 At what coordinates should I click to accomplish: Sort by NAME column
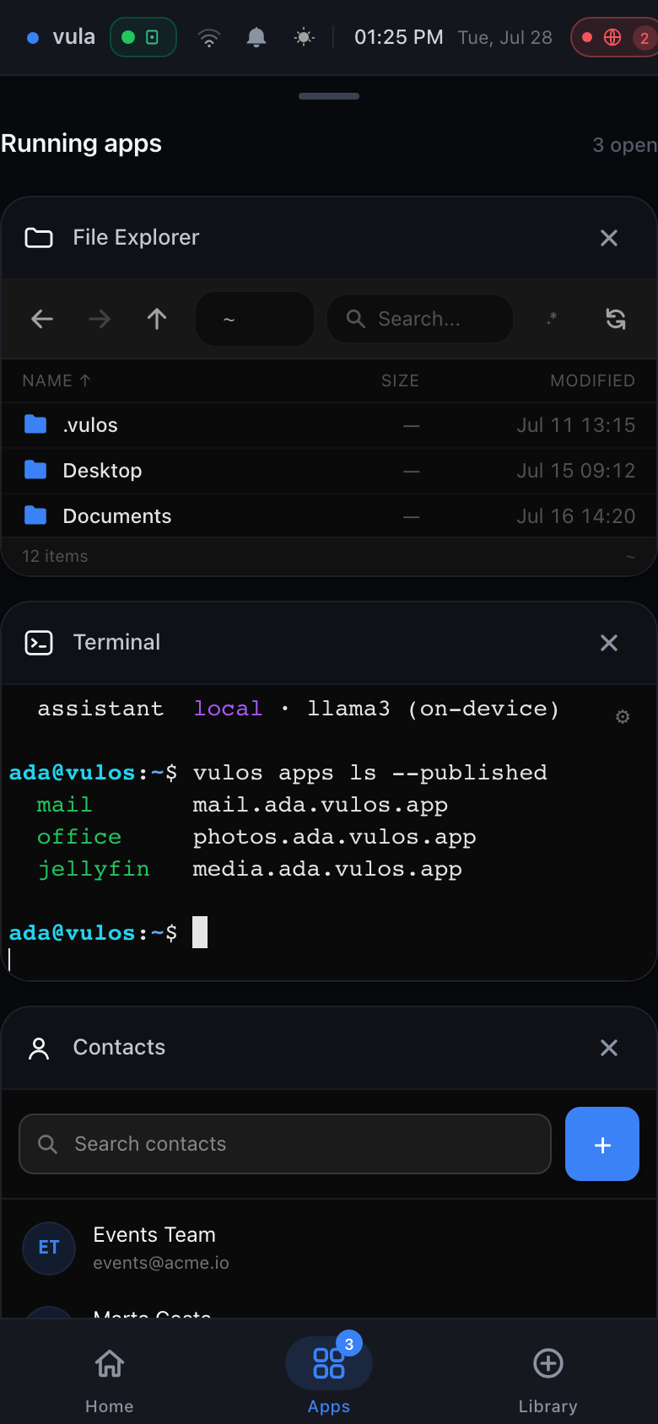pos(57,380)
